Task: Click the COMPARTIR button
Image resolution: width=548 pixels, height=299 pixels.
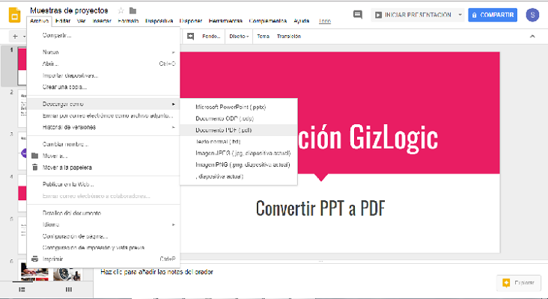Action: click(493, 15)
